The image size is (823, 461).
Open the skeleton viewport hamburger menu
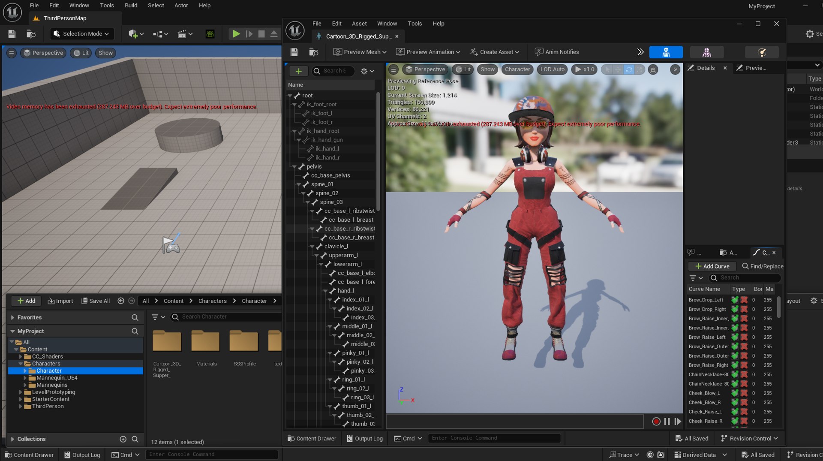coord(393,69)
